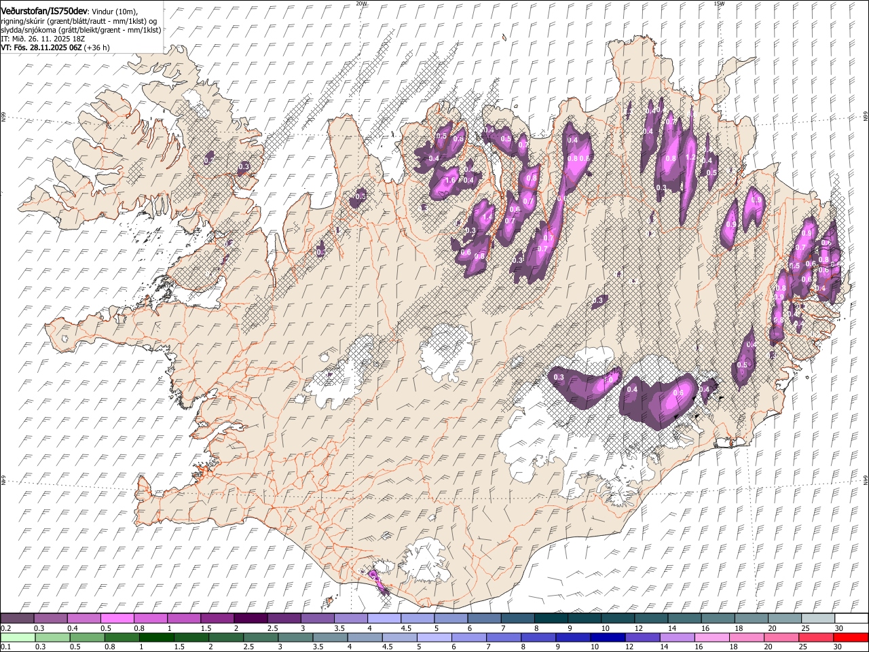Click the snow legend swatch between 0.2 and 0.3
Image resolution: width=869 pixels, height=652 pixels.
[18, 618]
